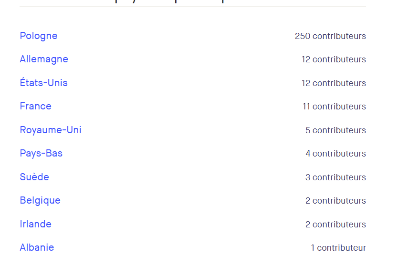Select the États-Unis link
The height and width of the screenshot is (274, 408).
pos(44,83)
